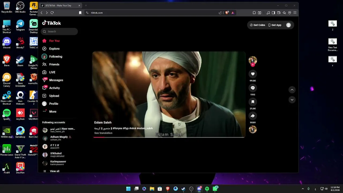Open File Explorer from taskbar
This screenshot has height=193, width=343.
pos(152,189)
